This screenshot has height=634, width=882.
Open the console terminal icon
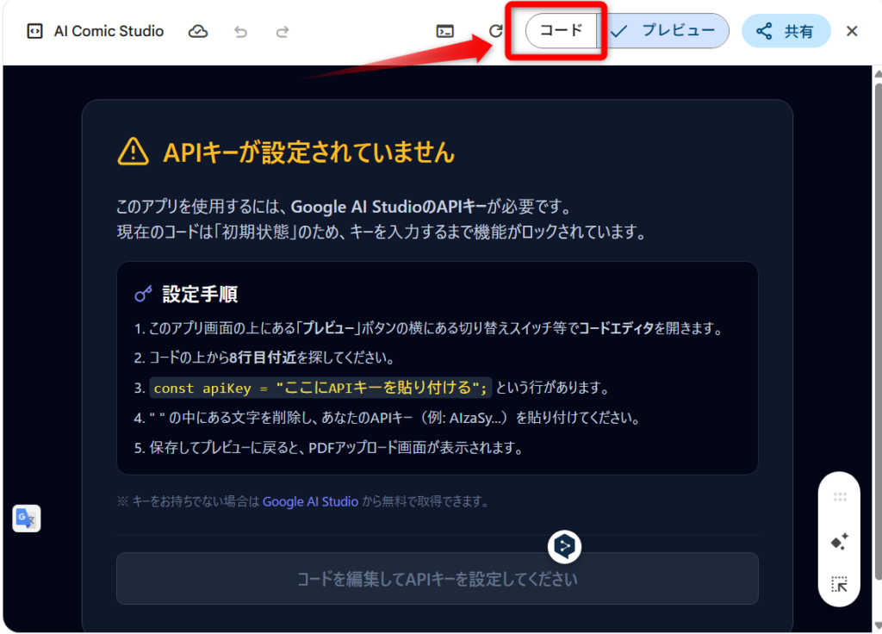444,32
